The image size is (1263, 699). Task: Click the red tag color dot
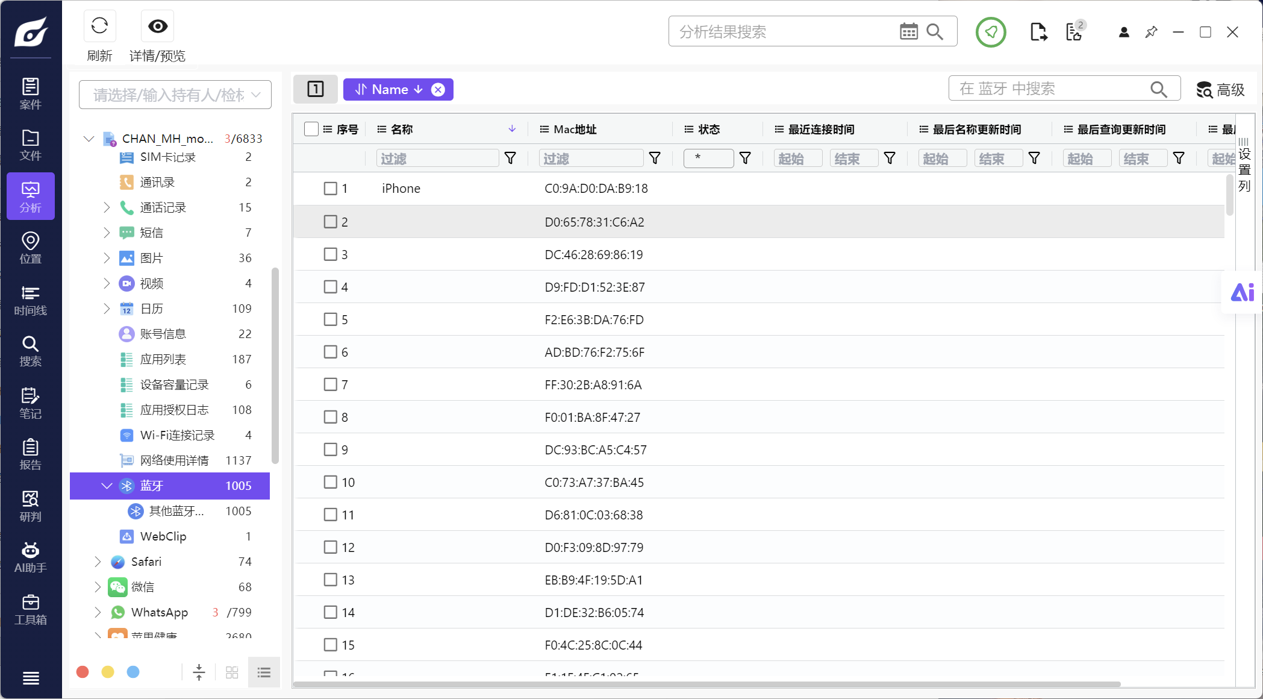coord(83,672)
